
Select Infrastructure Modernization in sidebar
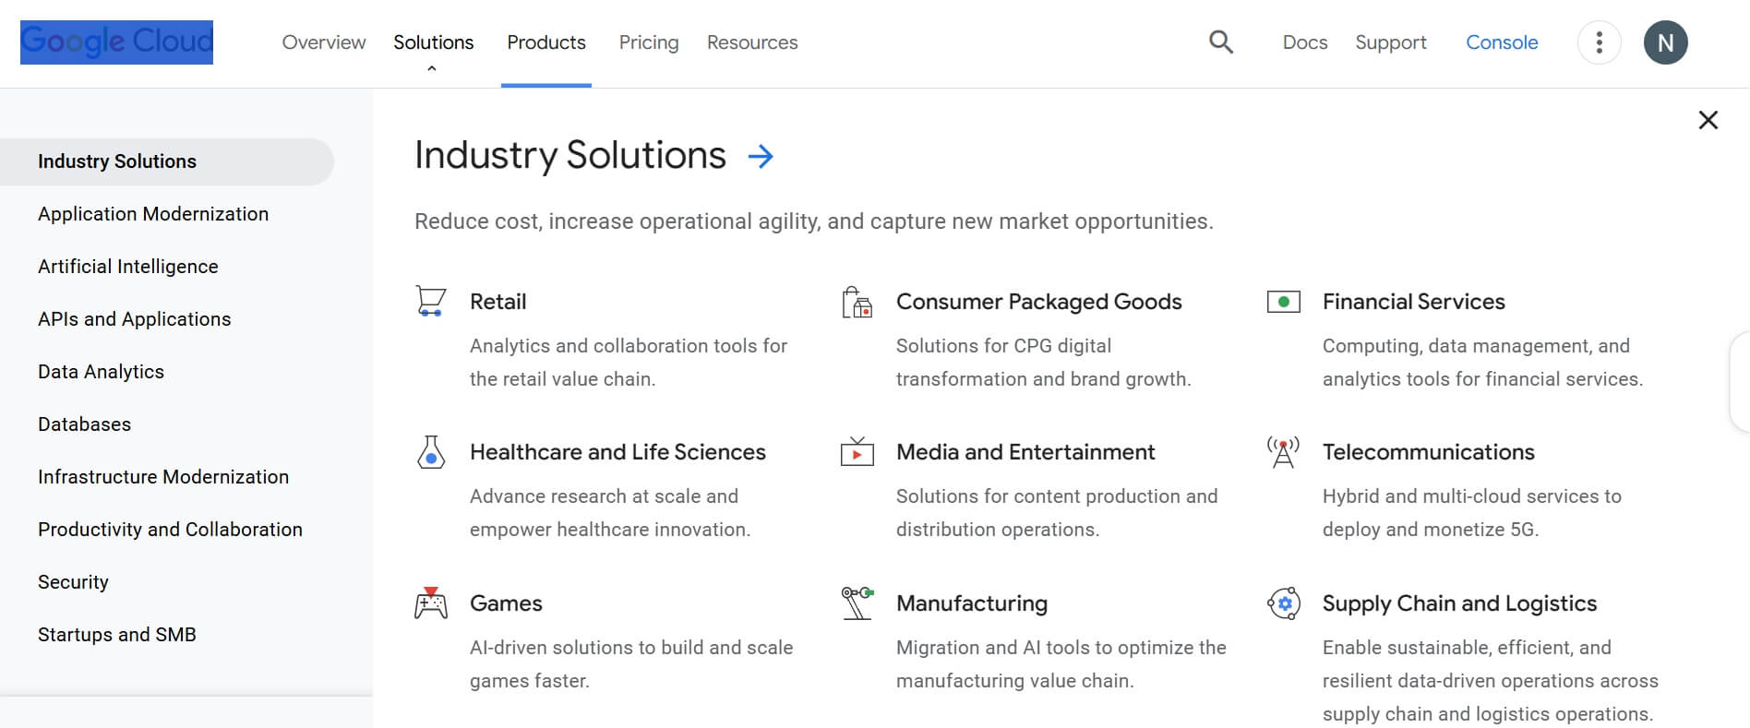coord(163,477)
